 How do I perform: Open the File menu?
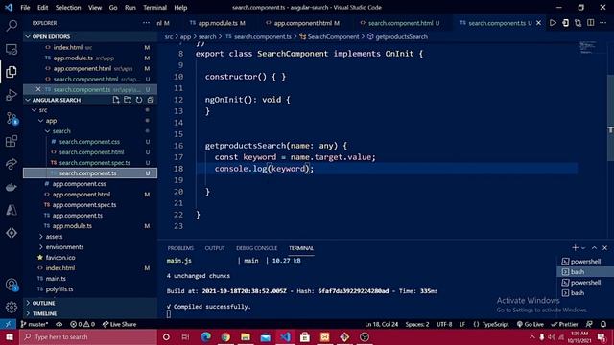[25, 8]
